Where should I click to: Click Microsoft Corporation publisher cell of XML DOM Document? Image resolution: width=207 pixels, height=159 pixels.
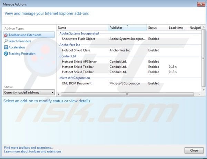[125, 83]
